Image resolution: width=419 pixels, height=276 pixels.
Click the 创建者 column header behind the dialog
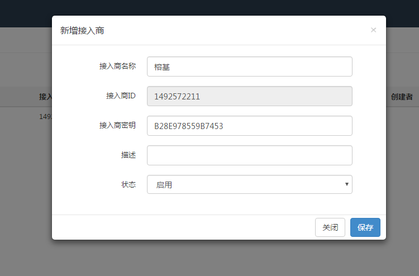tap(402, 97)
